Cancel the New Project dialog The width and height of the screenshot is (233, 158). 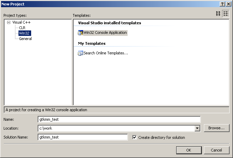[217, 150]
